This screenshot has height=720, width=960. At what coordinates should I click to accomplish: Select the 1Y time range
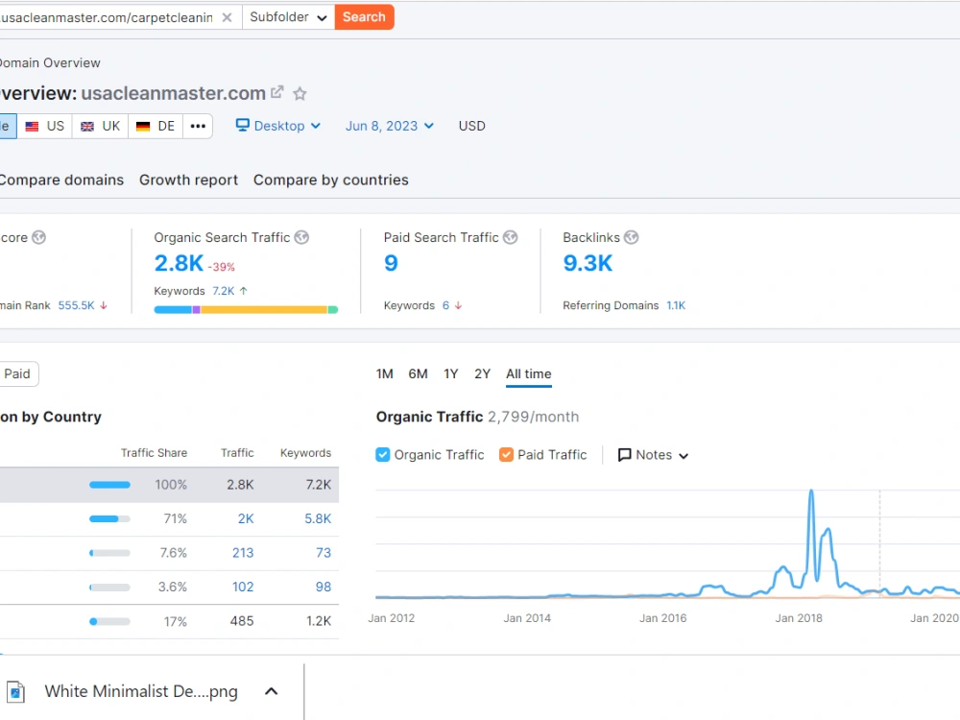(x=450, y=374)
